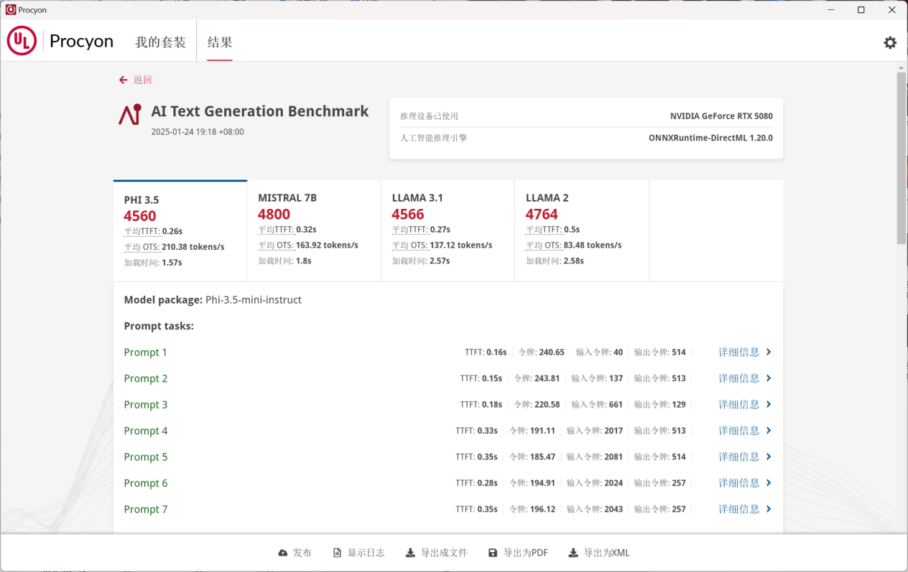Expand Prompt 7 details chevron
Viewport: 908px width, 572px height.
[769, 509]
